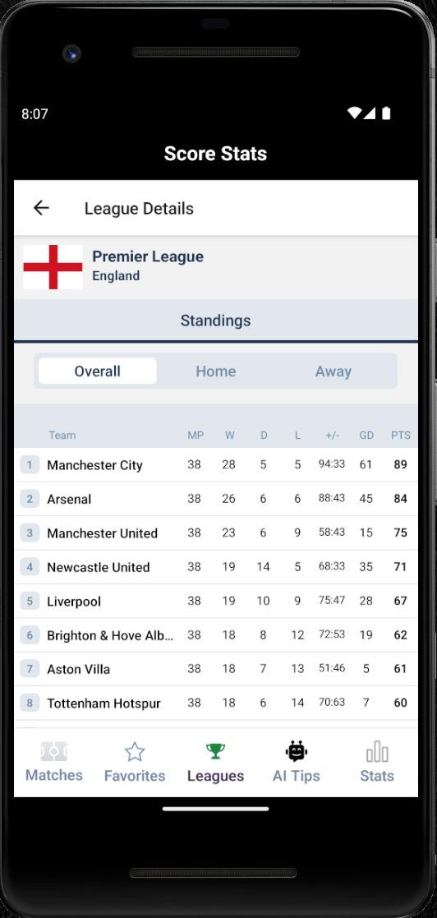This screenshot has height=918, width=437.
Task: Tap the Premier League title
Action: [148, 256]
